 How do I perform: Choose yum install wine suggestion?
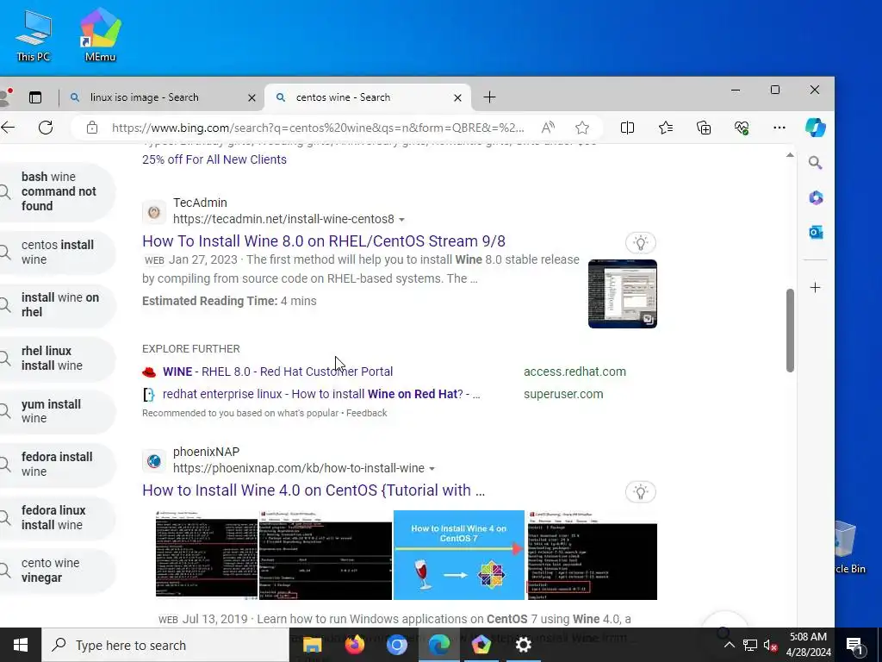tap(56, 411)
